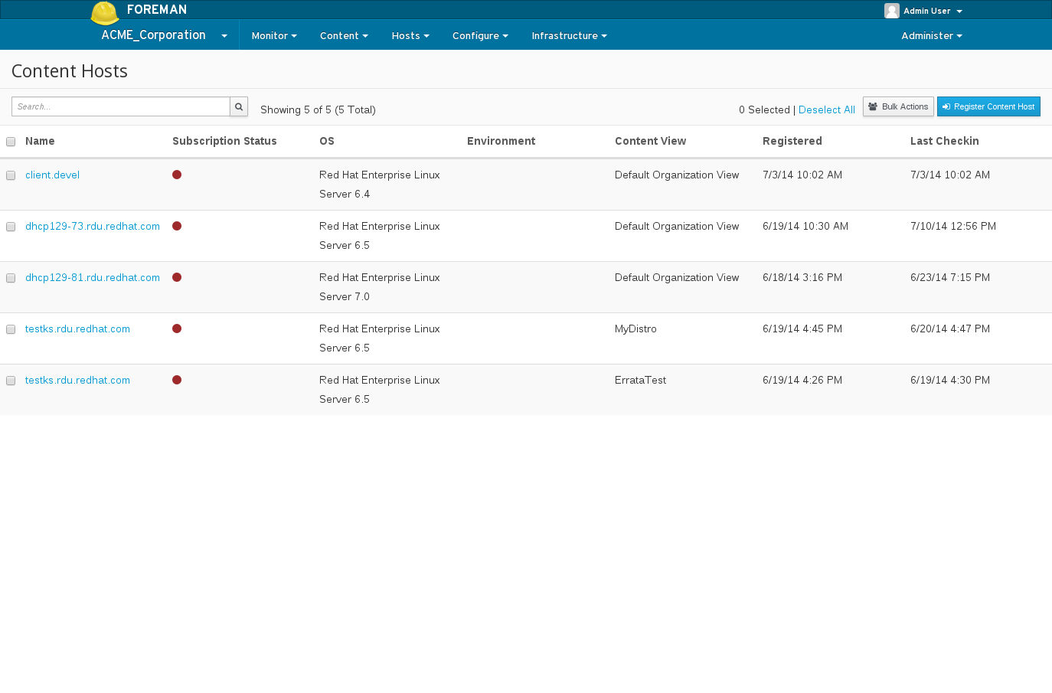Open dhcp129-81.rdu.redhat.com host link
The width and height of the screenshot is (1052, 693).
[x=93, y=277]
